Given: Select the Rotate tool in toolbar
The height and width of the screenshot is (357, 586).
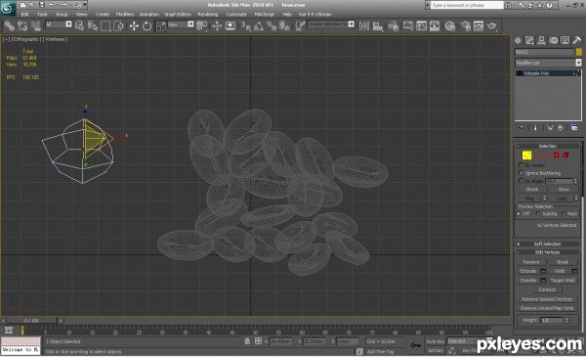Looking at the screenshot, I should [146, 25].
